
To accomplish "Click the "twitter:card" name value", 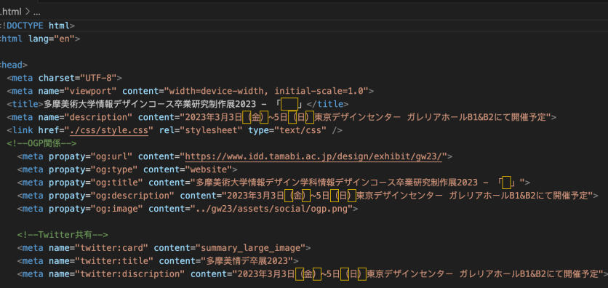I will point(112,248).
